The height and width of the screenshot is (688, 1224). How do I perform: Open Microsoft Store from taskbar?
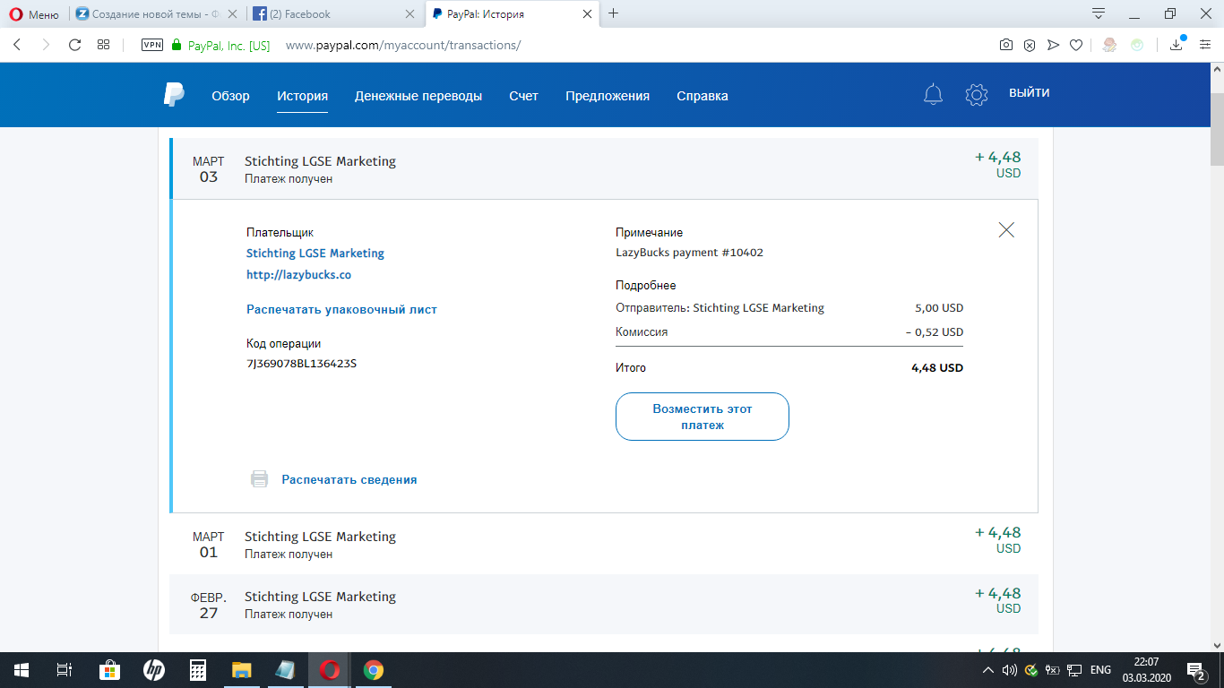coord(108,670)
